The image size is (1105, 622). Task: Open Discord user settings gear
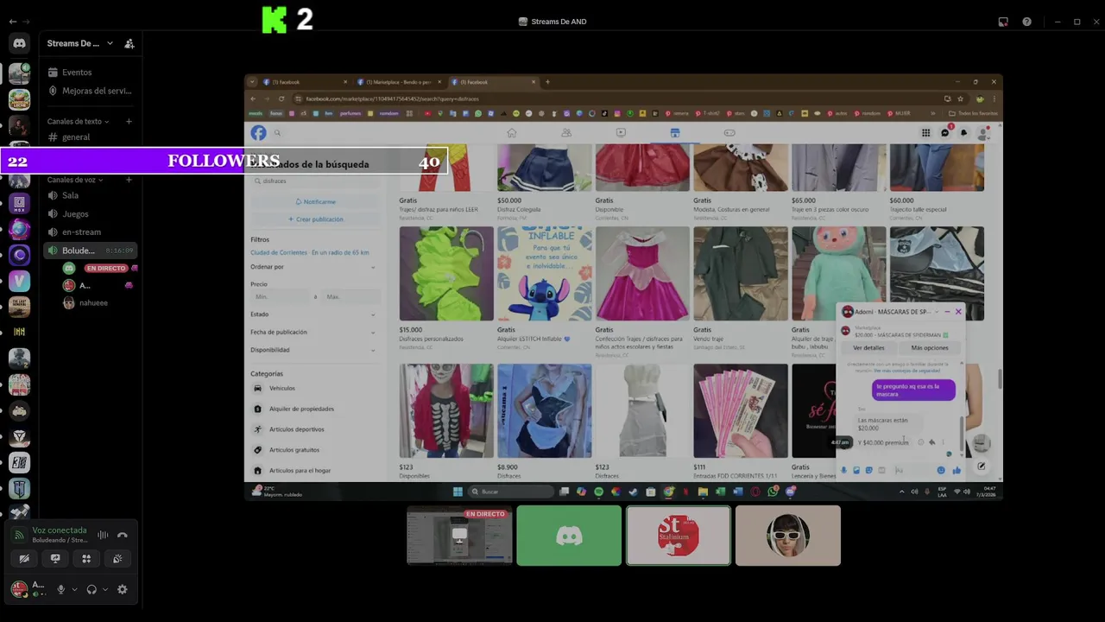pyautogui.click(x=122, y=589)
